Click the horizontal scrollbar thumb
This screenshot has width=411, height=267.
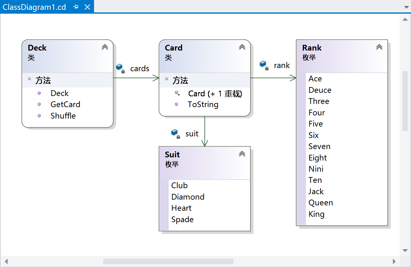(x=168, y=261)
